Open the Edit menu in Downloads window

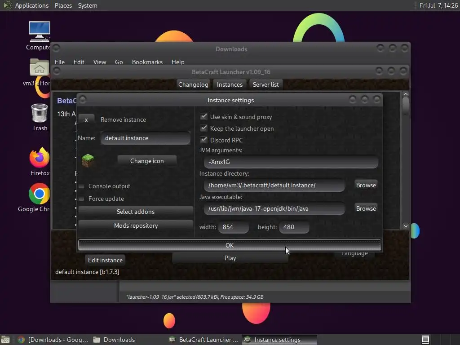point(79,62)
